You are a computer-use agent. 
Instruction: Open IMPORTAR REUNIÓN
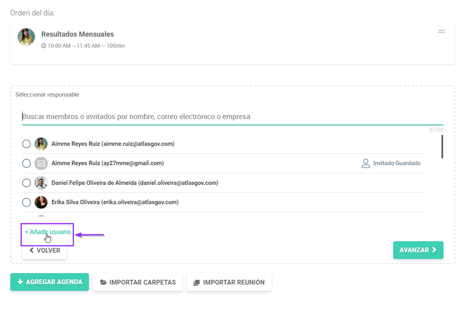229,282
